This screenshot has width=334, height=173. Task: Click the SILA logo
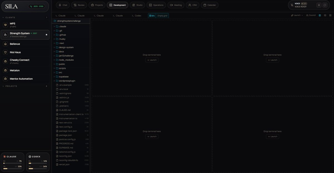(11, 6)
